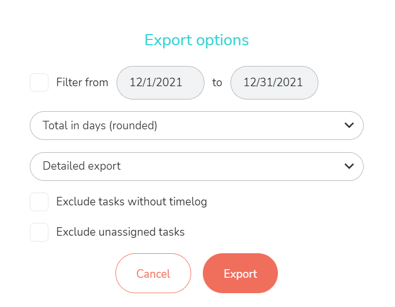
Task: Click the 'to' text between dates
Action: tap(217, 82)
